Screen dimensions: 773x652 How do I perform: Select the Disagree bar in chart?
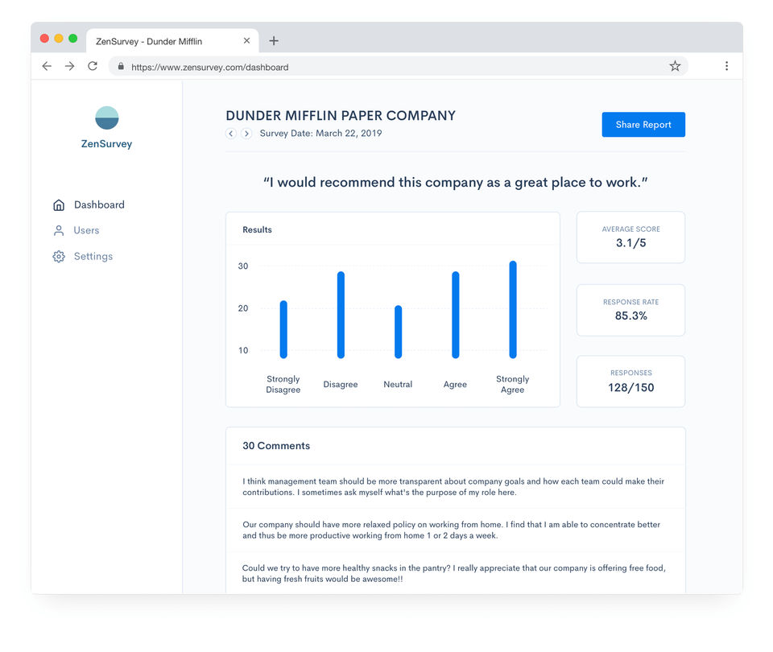(x=341, y=315)
